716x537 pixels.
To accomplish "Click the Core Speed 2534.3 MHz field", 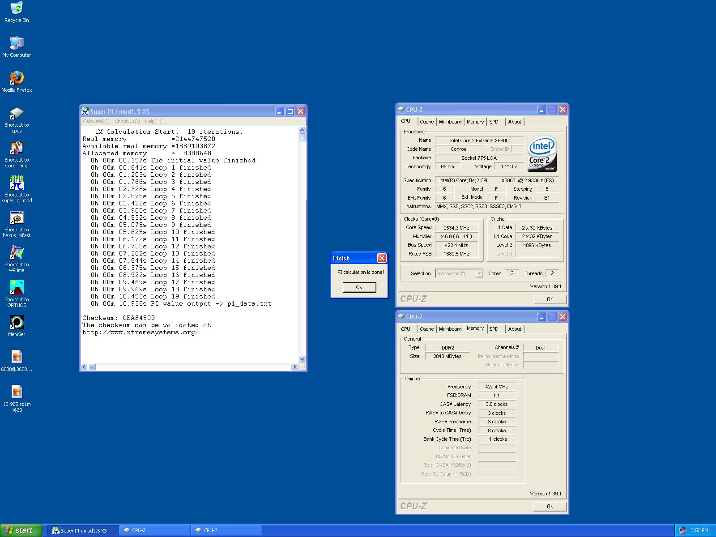I will tap(456, 228).
